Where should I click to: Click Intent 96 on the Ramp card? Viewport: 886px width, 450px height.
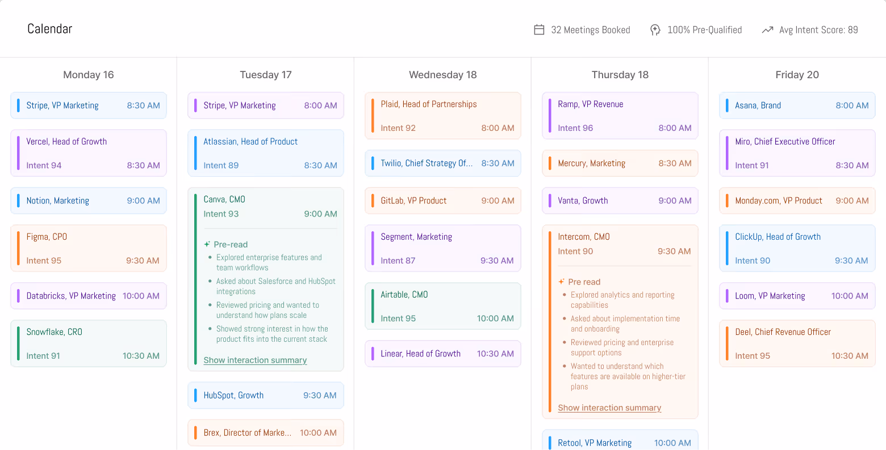click(575, 128)
